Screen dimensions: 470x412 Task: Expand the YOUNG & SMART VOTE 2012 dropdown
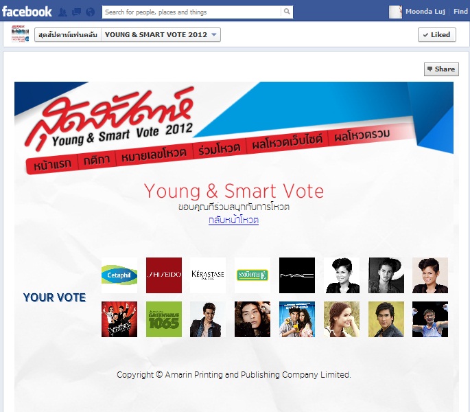point(161,35)
